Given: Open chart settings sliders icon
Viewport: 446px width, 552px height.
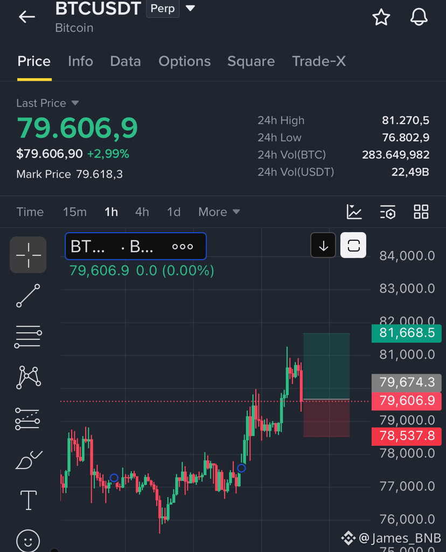Looking at the screenshot, I should pyautogui.click(x=388, y=212).
